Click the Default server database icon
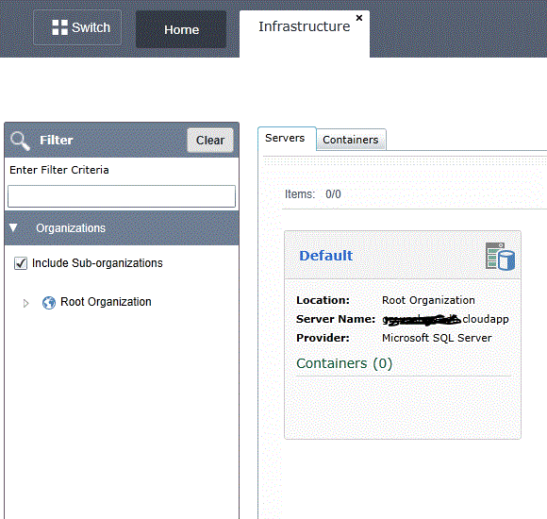Image resolution: width=547 pixels, height=519 pixels. (500, 257)
